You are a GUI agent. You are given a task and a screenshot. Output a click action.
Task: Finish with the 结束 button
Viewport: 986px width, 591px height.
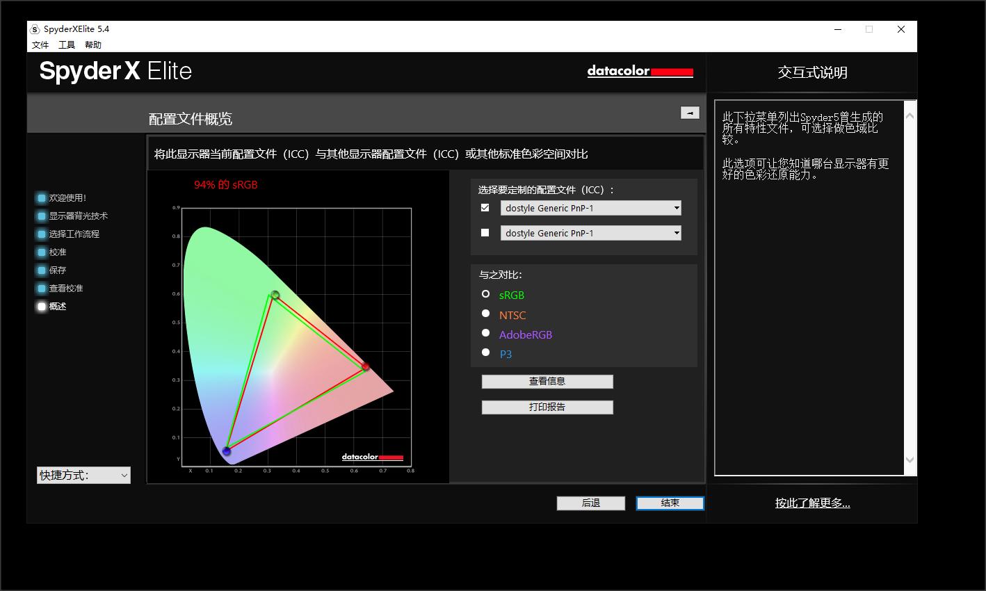(x=670, y=503)
